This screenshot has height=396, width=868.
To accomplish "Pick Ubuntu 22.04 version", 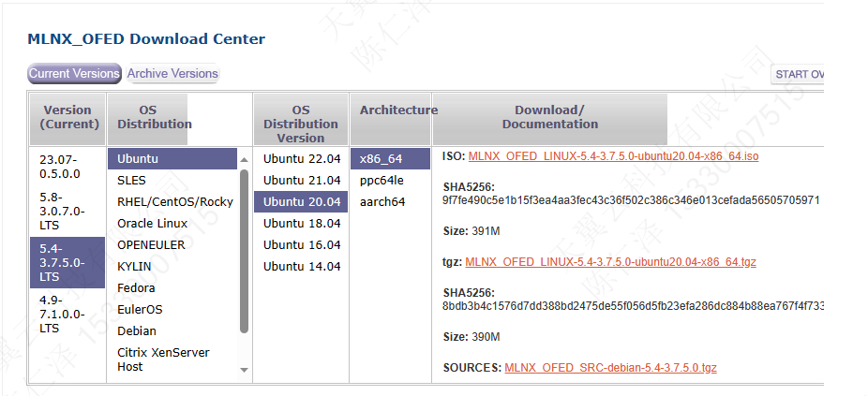I will pos(301,159).
